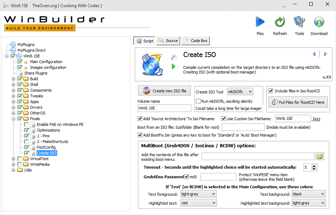The image size is (336, 215).
Task: Click the Build folder icon
Action: 26,79
